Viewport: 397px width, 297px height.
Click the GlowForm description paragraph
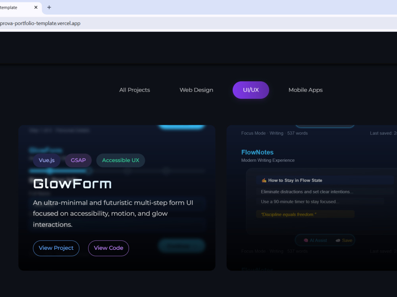tap(113, 213)
